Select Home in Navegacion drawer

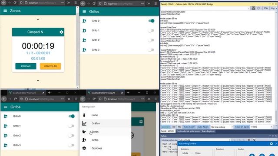pos(105,115)
